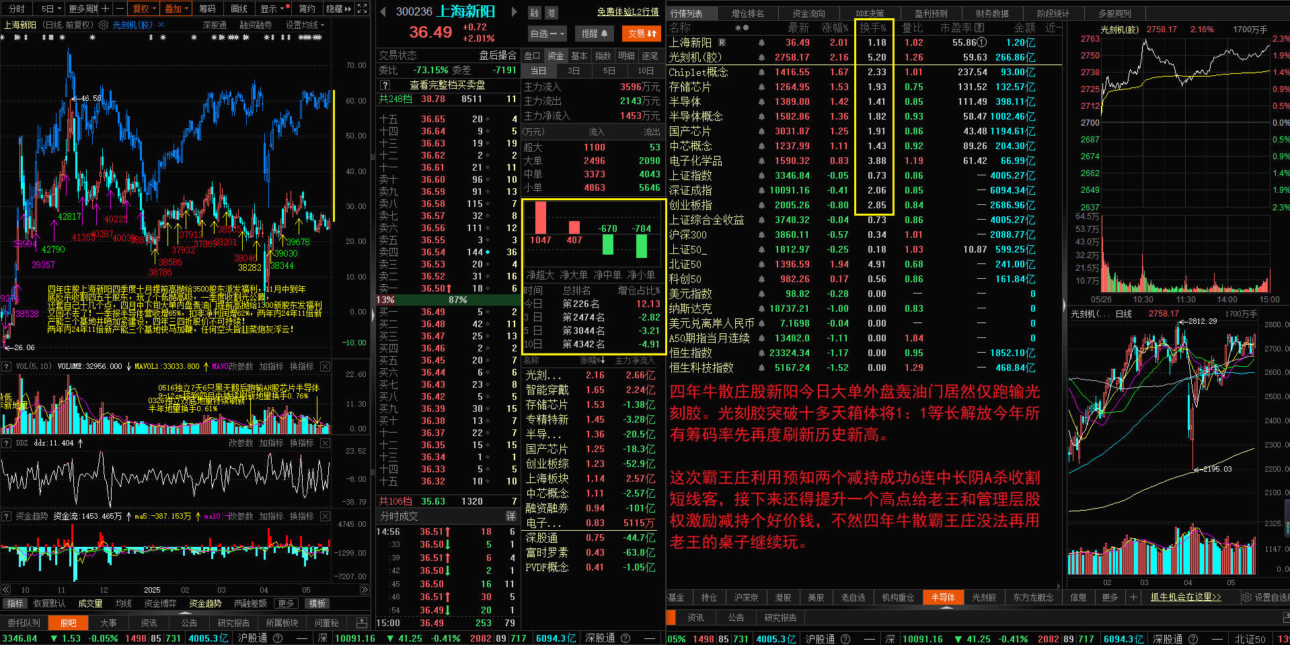Click 恢复默认 restore defaults
The image size is (1290, 645).
(49, 603)
